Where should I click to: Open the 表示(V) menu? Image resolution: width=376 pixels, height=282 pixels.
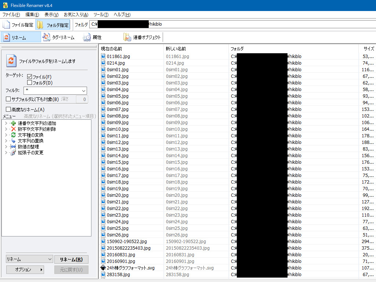[x=51, y=15]
